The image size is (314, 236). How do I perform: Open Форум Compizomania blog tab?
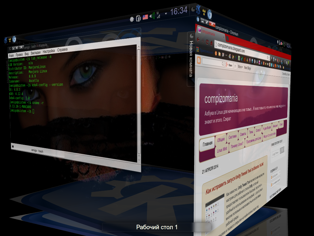pyautogui.click(x=270, y=135)
